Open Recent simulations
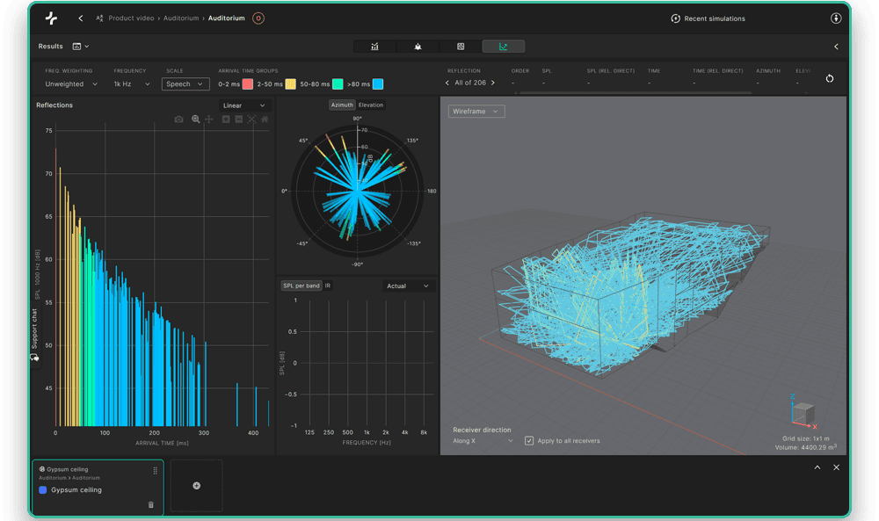The height and width of the screenshot is (521, 879). [708, 18]
